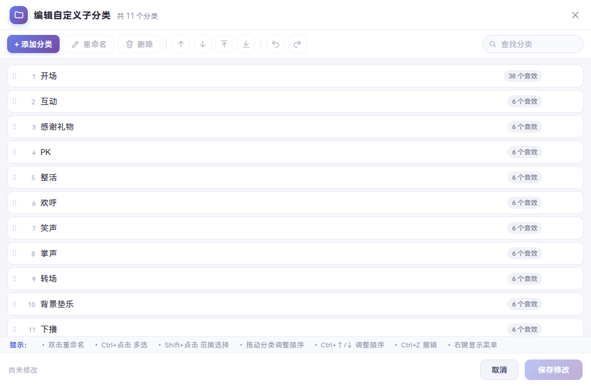Click the 添加分类 button
The width and height of the screenshot is (591, 386).
pyautogui.click(x=34, y=44)
